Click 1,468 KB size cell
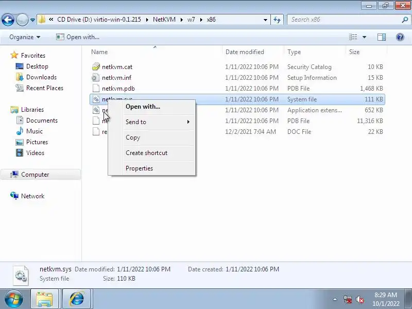The height and width of the screenshot is (309, 412). coord(371,88)
